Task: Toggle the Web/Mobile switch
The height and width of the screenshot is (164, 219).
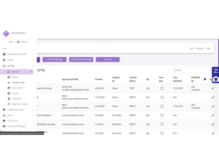Action: pyautogui.click(x=18, y=42)
